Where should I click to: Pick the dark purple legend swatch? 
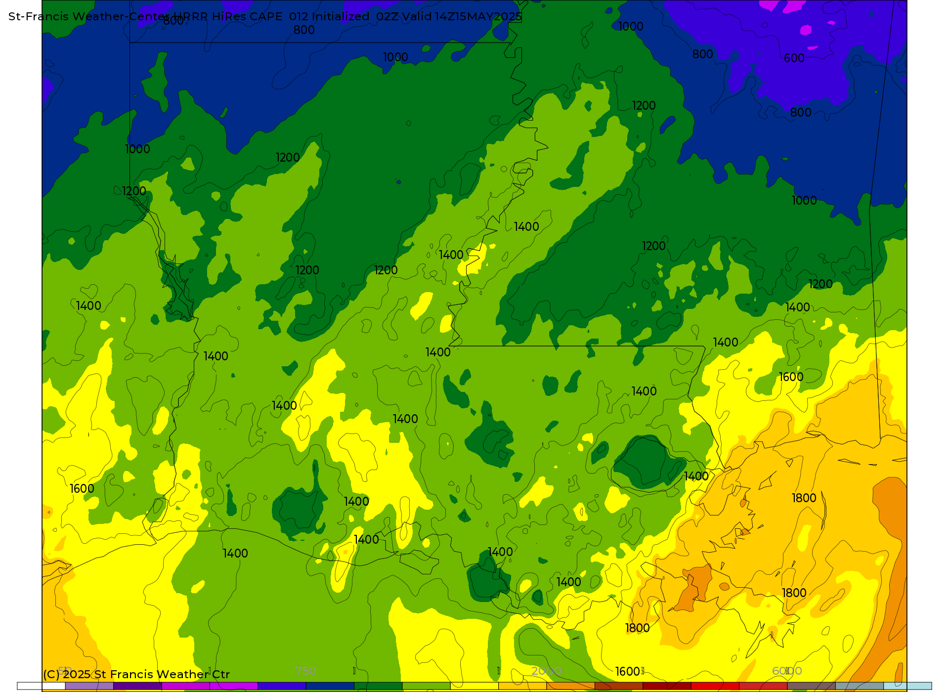pyautogui.click(x=137, y=686)
